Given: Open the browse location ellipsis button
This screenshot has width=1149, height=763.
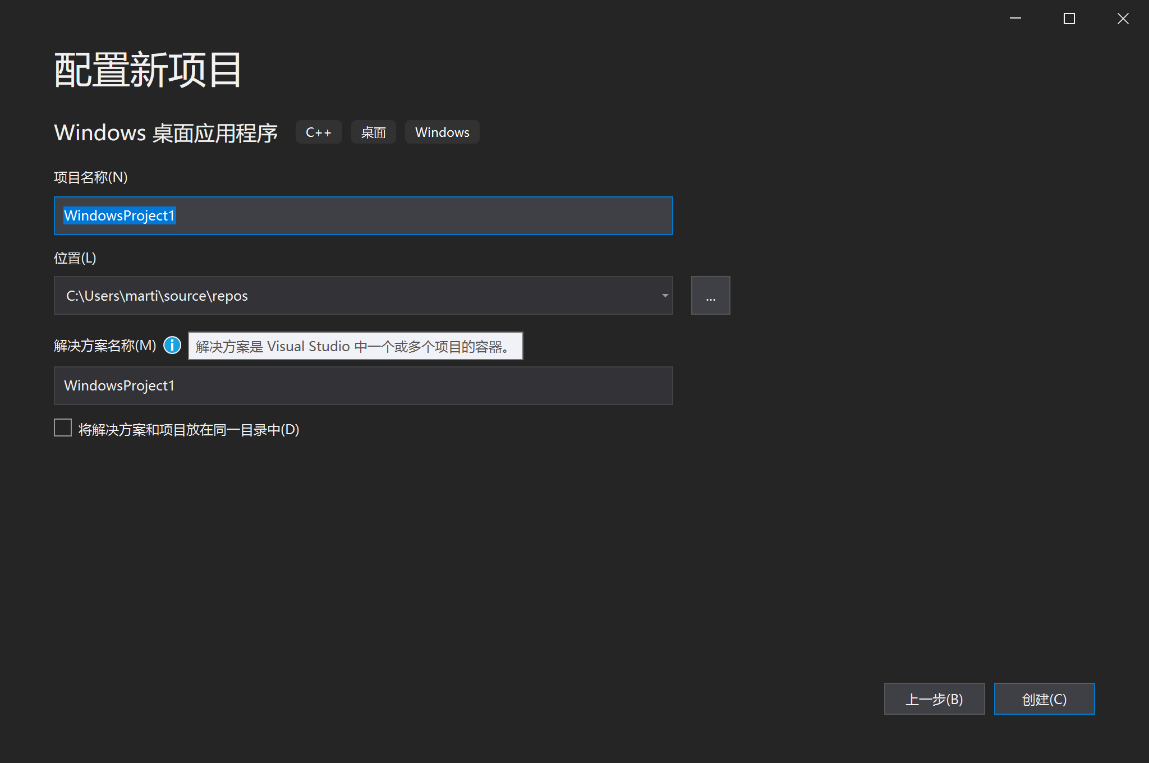Looking at the screenshot, I should click(710, 296).
